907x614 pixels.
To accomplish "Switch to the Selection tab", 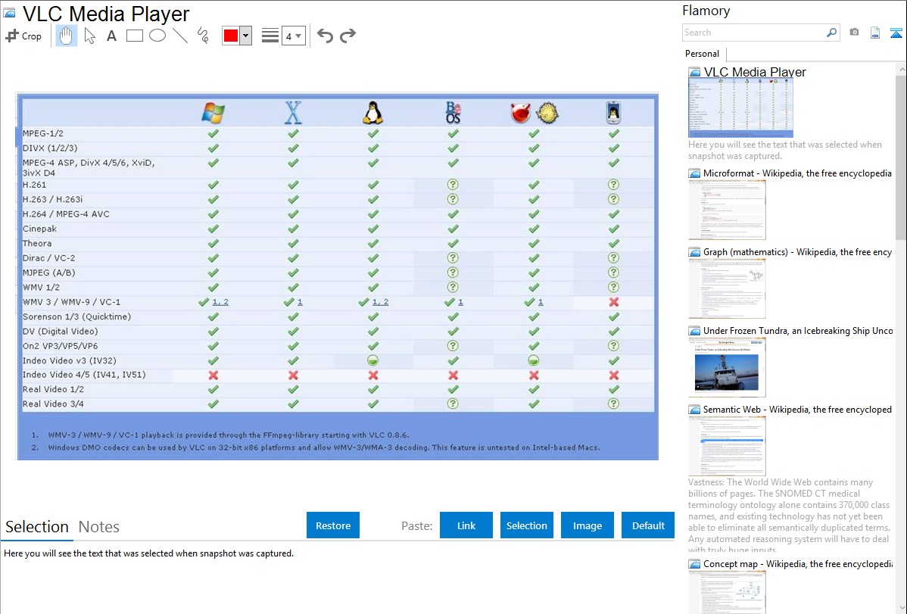I will 37,527.
